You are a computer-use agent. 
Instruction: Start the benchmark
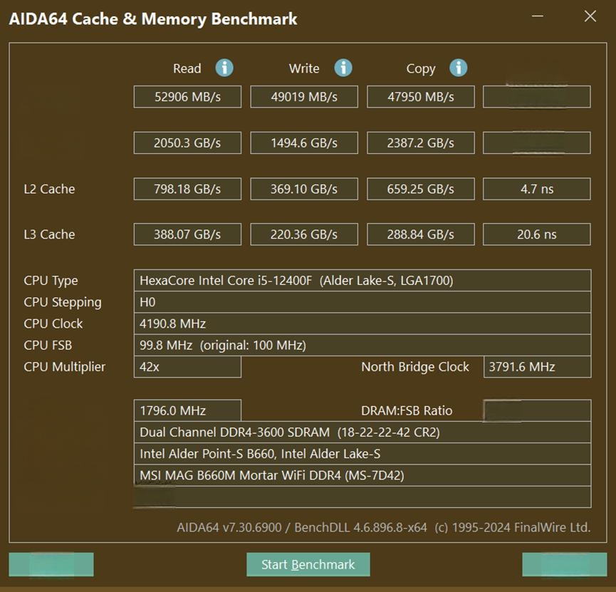click(308, 564)
